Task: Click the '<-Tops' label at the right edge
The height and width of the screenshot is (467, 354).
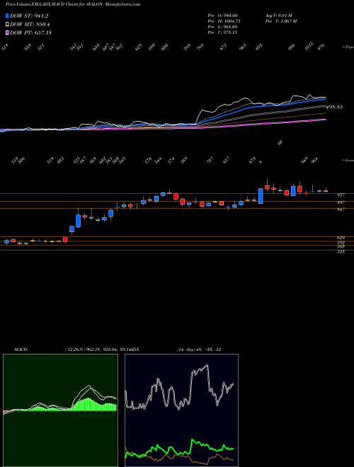Action: pyautogui.click(x=348, y=47)
